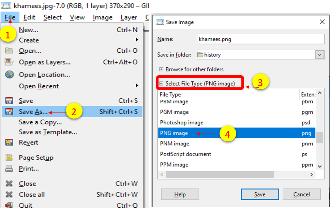Click scroll up arrow of file type list
This screenshot has width=330, height=208.
tap(320, 93)
